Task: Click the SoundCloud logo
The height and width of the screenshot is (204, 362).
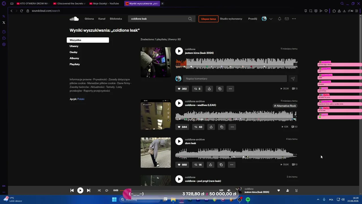Action: tap(74, 19)
